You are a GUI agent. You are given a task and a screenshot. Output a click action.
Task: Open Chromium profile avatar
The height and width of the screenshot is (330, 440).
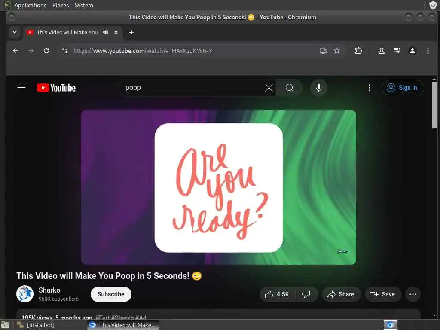coord(412,51)
